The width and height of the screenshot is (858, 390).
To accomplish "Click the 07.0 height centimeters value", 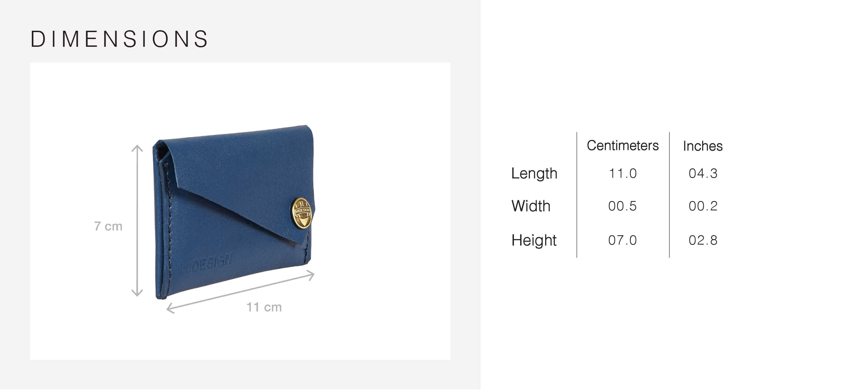I will (622, 241).
